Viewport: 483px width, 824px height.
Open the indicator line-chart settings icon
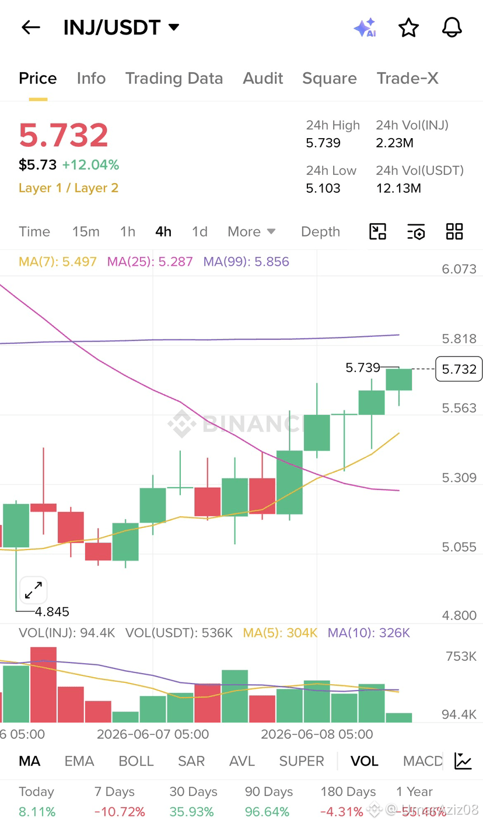click(x=463, y=760)
